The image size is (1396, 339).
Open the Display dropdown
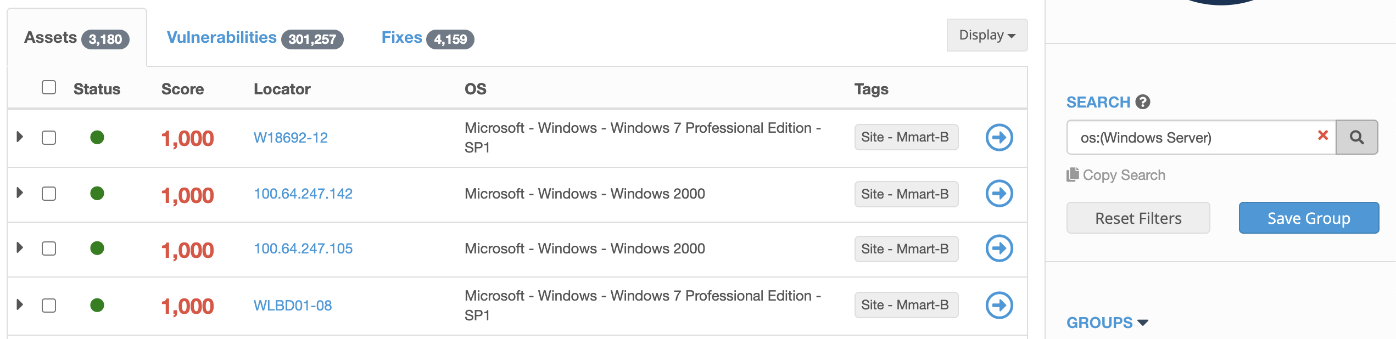[987, 35]
